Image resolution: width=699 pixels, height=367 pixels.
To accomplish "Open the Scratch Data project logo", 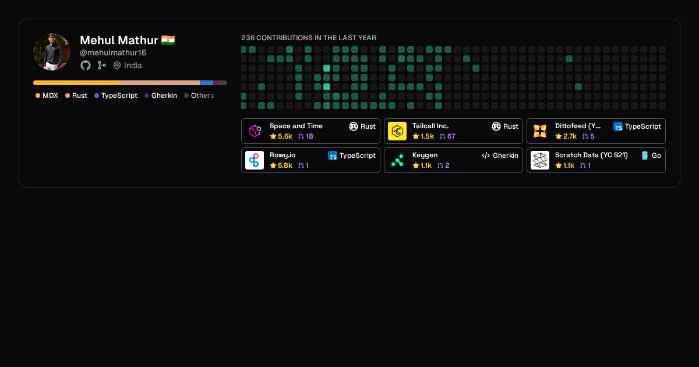I will coord(540,160).
